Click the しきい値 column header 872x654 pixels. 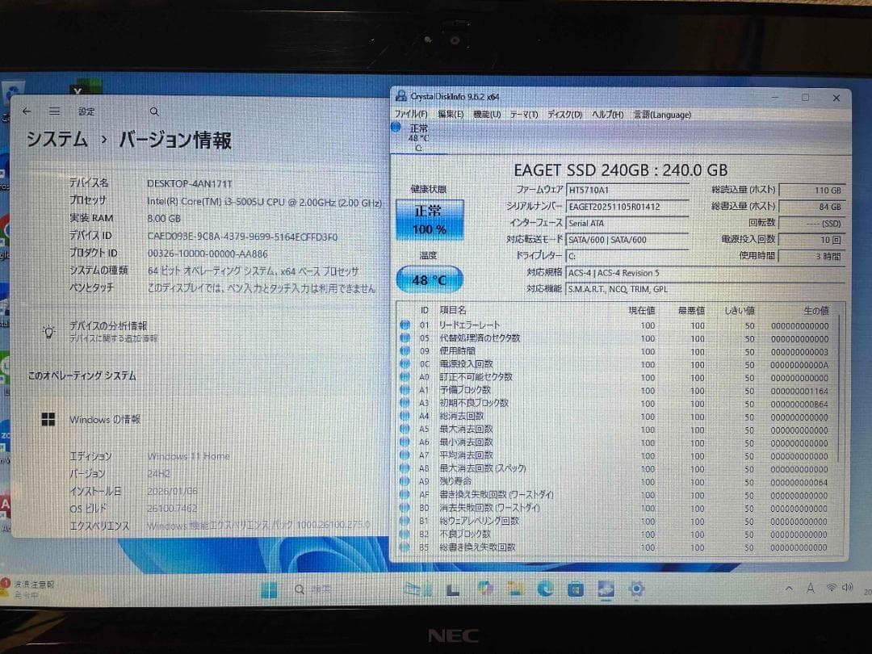[x=740, y=310]
